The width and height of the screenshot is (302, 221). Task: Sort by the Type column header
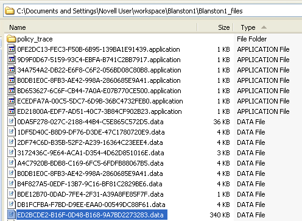coord(248,27)
